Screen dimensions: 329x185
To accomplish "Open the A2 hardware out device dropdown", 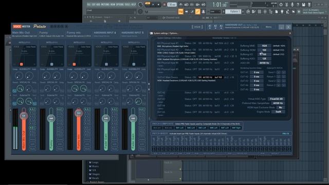I will [x=215, y=27].
